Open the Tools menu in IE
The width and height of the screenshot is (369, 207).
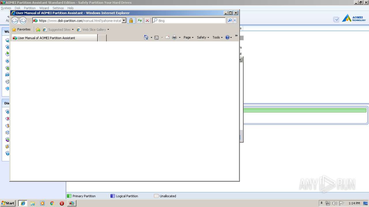tap(218, 37)
